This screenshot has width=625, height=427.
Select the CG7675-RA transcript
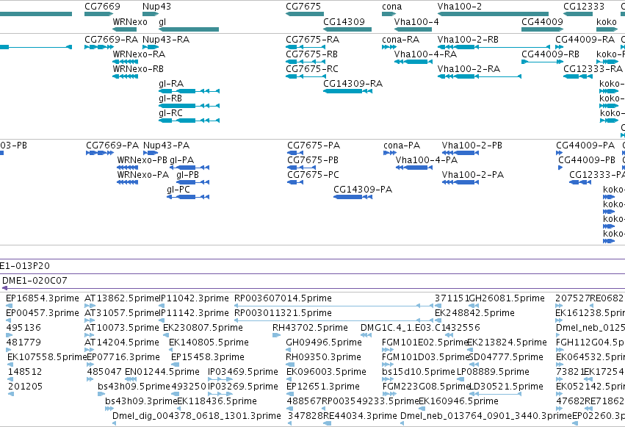[x=306, y=47]
